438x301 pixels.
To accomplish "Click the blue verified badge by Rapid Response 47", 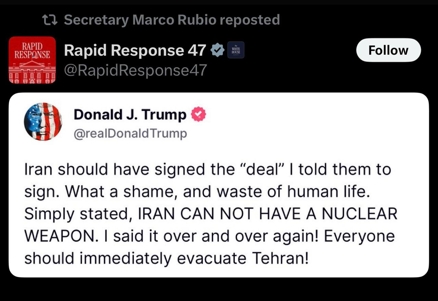I will [217, 50].
